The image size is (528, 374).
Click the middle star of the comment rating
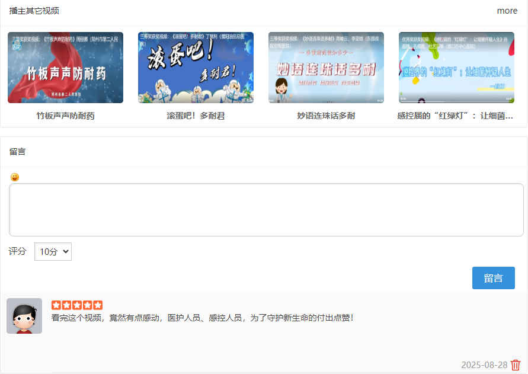click(x=77, y=305)
